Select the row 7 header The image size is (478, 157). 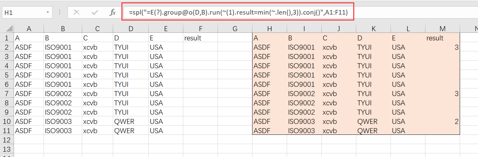[x=7, y=94]
